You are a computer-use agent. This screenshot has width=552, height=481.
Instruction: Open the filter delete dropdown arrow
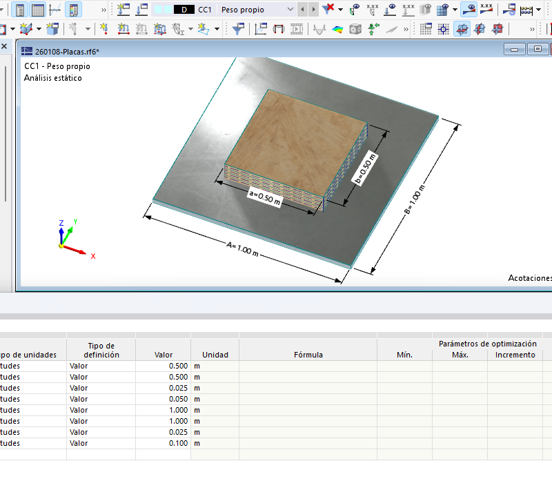click(340, 10)
